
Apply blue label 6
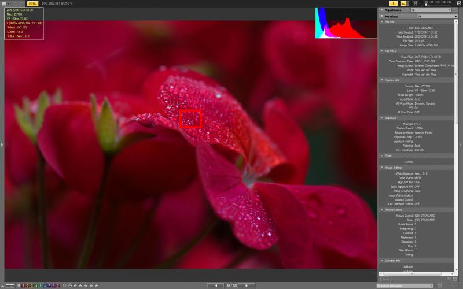45,286
